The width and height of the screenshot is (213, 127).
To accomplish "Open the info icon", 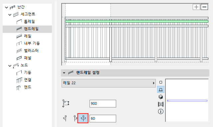I will 161,111.
